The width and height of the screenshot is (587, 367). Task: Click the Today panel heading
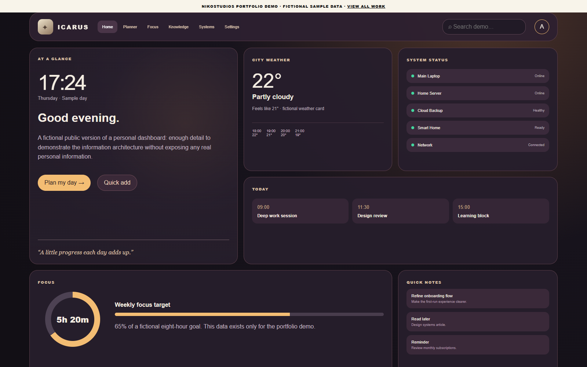coord(260,189)
